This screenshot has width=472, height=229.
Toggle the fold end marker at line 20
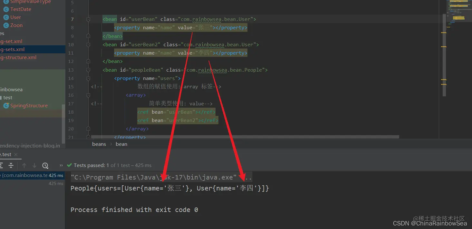[88, 129]
